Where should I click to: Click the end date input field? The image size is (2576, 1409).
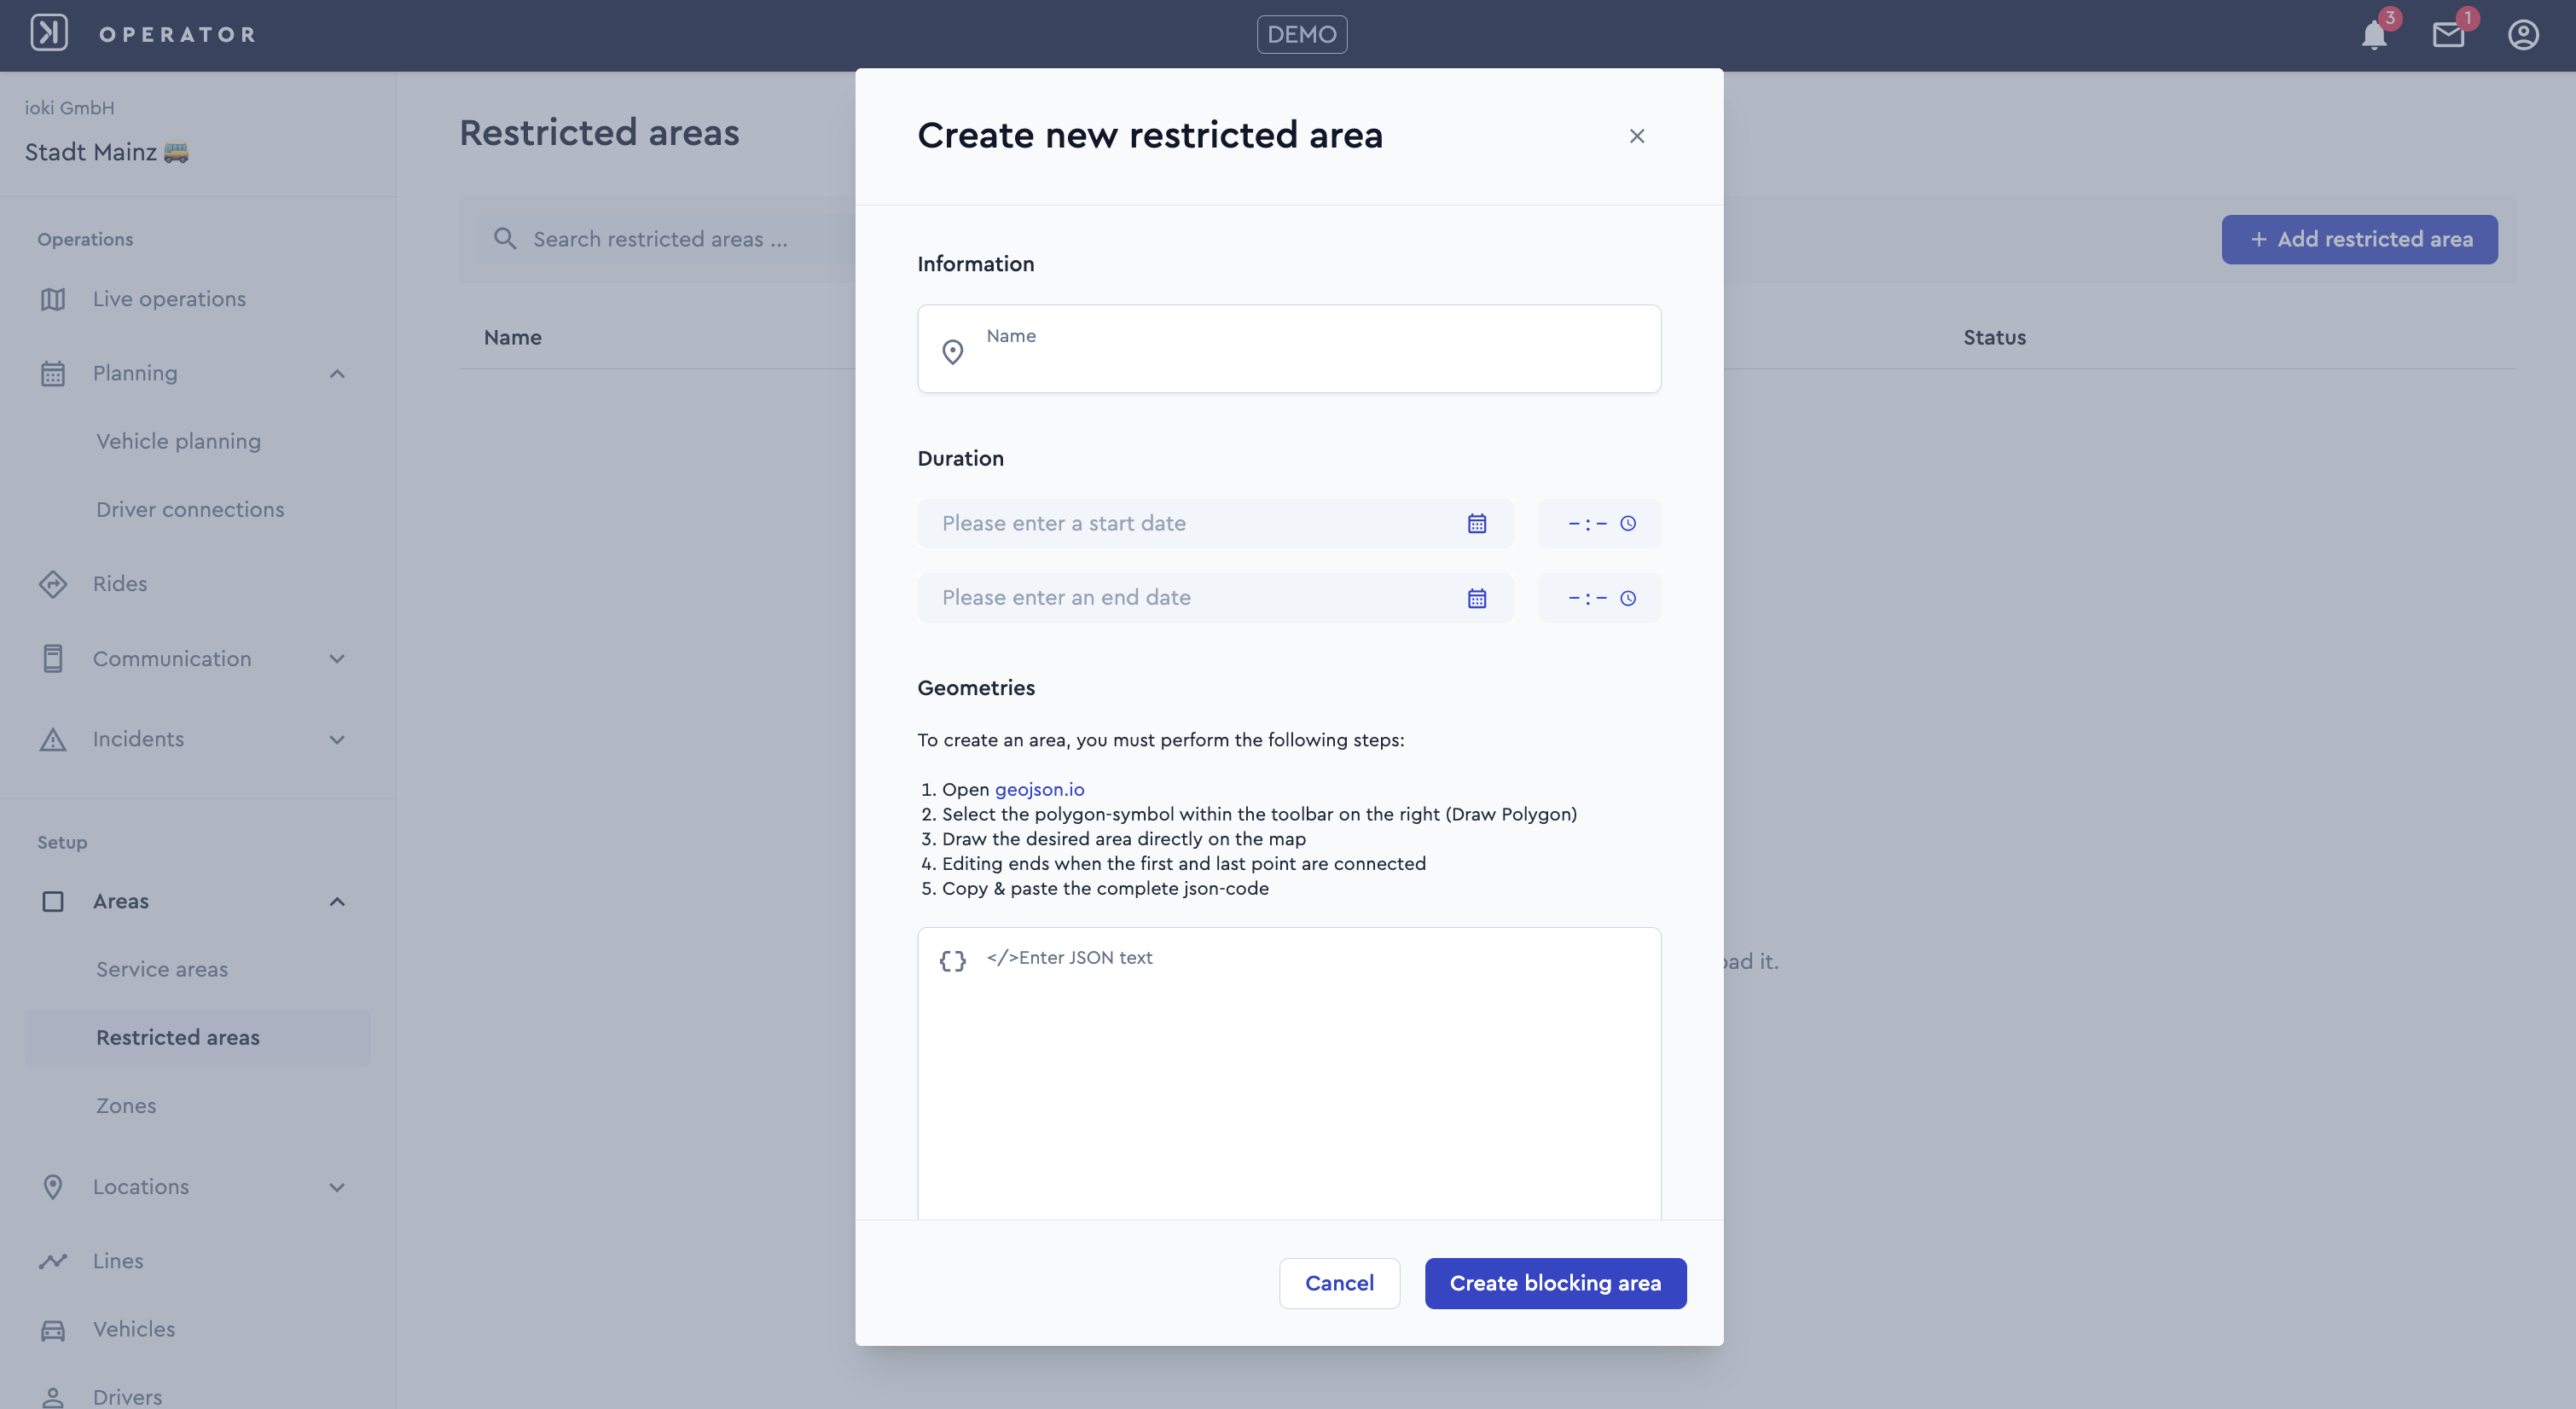(1215, 598)
